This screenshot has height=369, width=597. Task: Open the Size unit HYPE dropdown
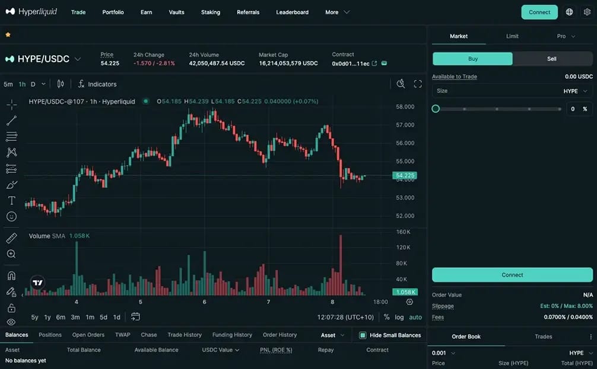click(x=575, y=91)
